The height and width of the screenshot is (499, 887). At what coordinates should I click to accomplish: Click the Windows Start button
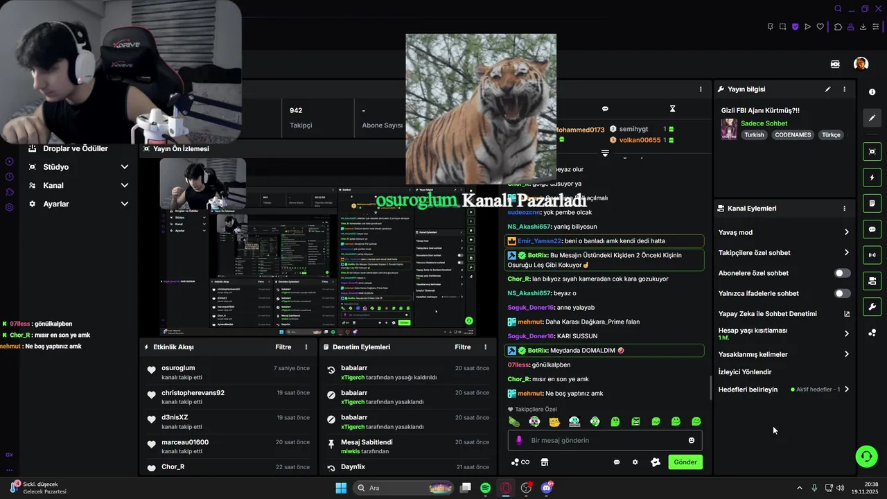(341, 488)
